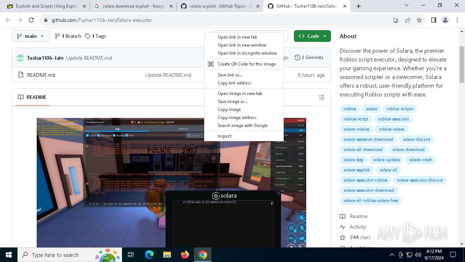Click the roblox-scripts topic tag
Screen dimensions: 465x262
coord(400,109)
